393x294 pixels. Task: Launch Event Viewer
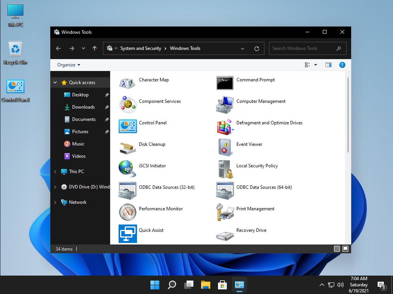coord(249,144)
